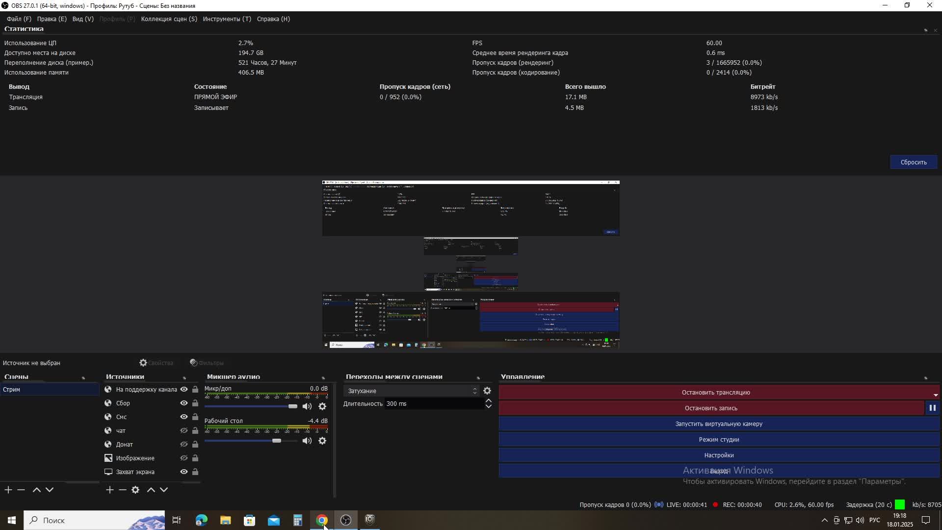The height and width of the screenshot is (530, 942).
Task: Add a new scene with plus icon
Action: [x=8, y=490]
